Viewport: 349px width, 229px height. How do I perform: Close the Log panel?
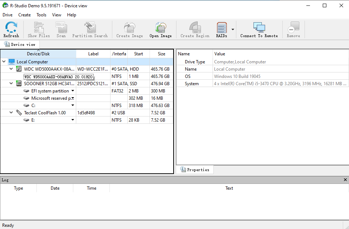(x=345, y=179)
